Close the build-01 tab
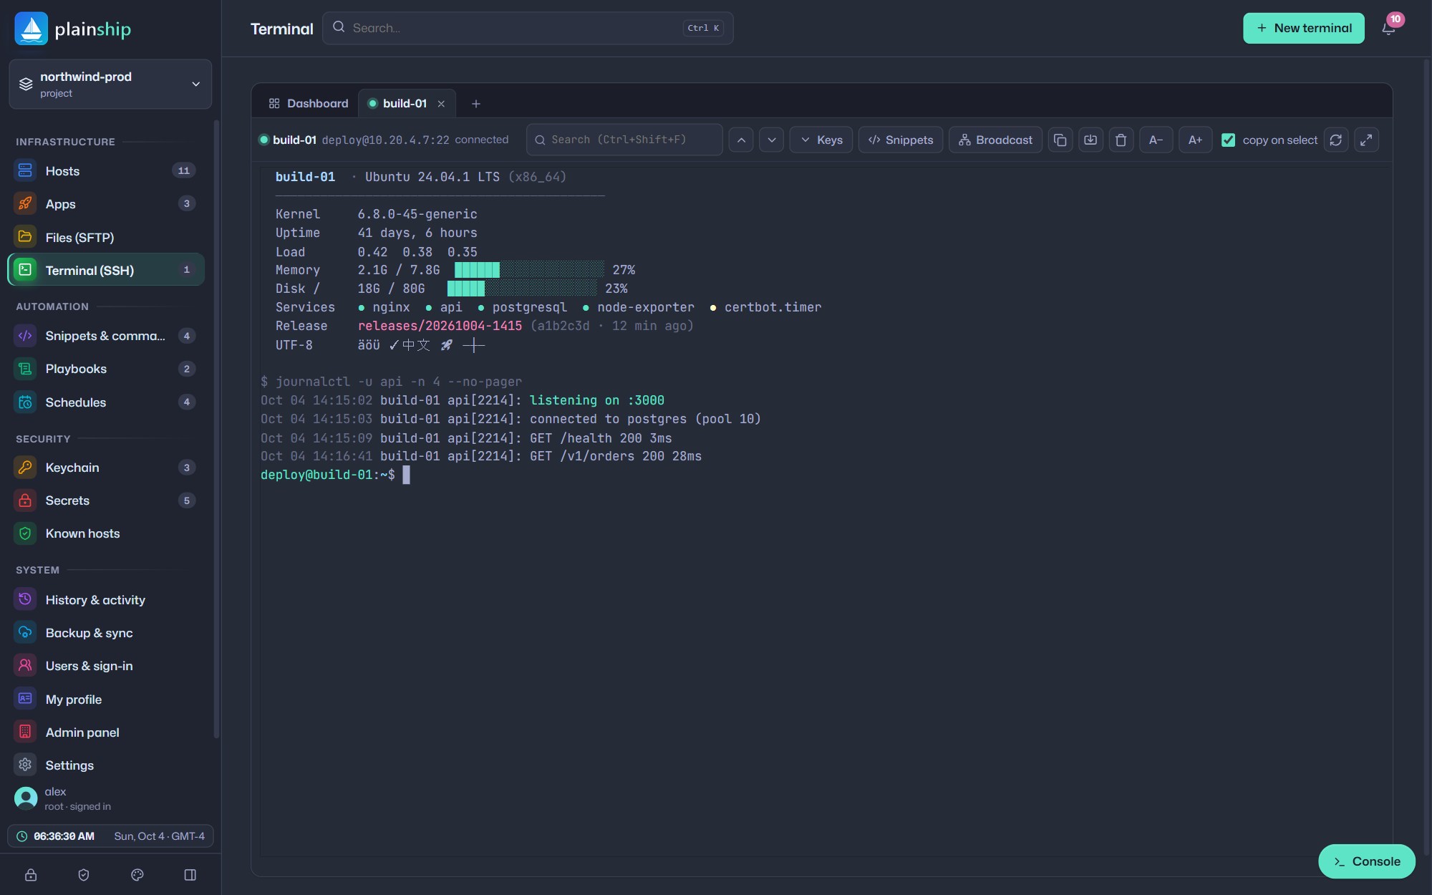Viewport: 1432px width, 895px height. point(441,104)
